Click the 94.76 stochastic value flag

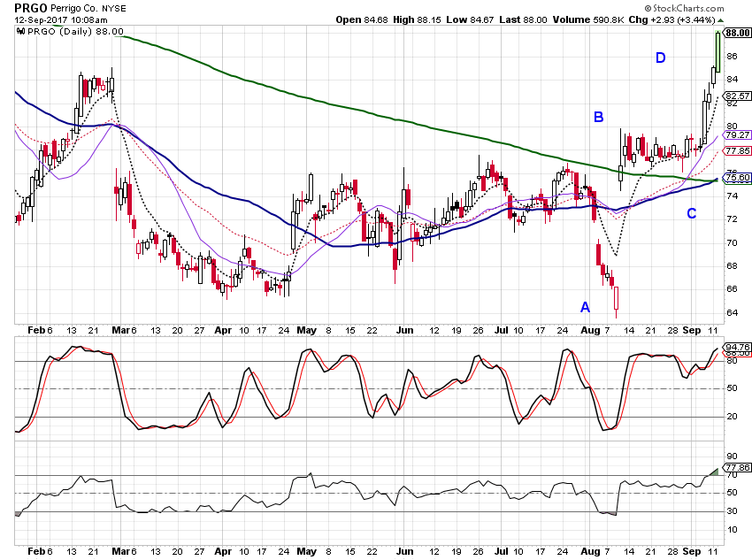pyautogui.click(x=737, y=347)
